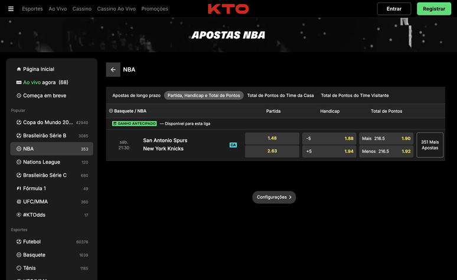Image resolution: width=457 pixels, height=280 pixels.
Task: Click the icon beside #KTOdds
Action: coord(19,214)
